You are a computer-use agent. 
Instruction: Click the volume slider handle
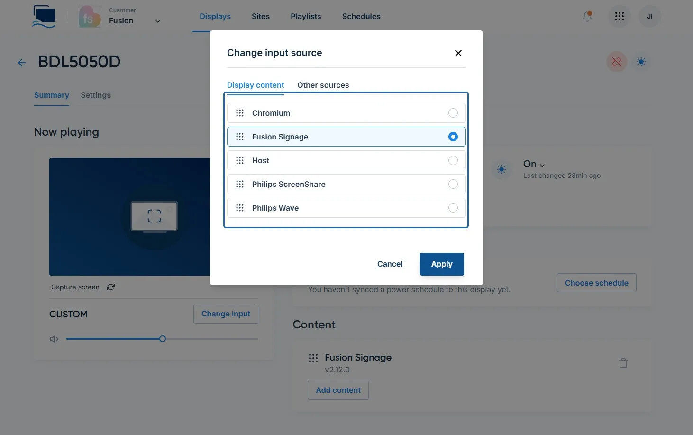click(x=163, y=339)
